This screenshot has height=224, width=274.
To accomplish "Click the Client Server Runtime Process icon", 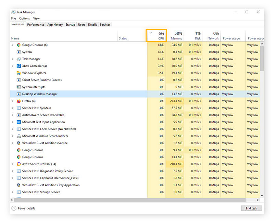I will coord(19,80).
